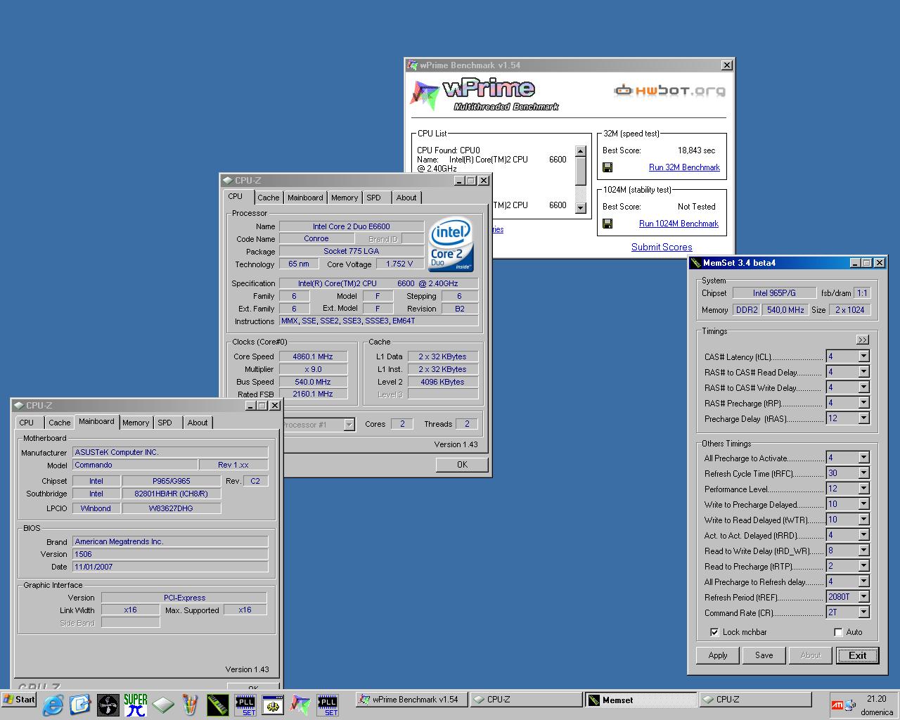Screen dimensions: 900x720
Task: Toggle the Lock mchbar checkbox
Action: tap(714, 632)
